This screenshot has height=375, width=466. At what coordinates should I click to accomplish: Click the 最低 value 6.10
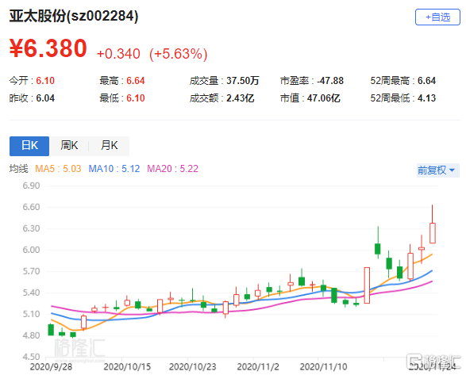(136, 98)
